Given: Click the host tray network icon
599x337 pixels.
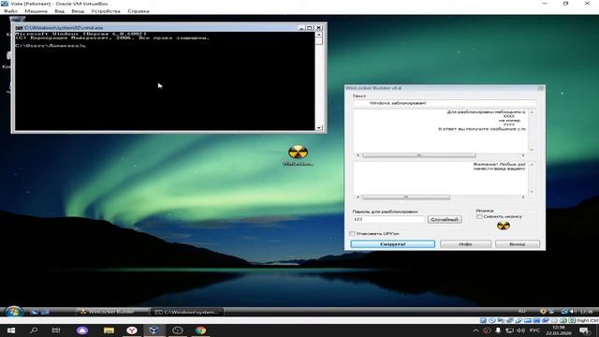Looking at the screenshot, I should 509,330.
